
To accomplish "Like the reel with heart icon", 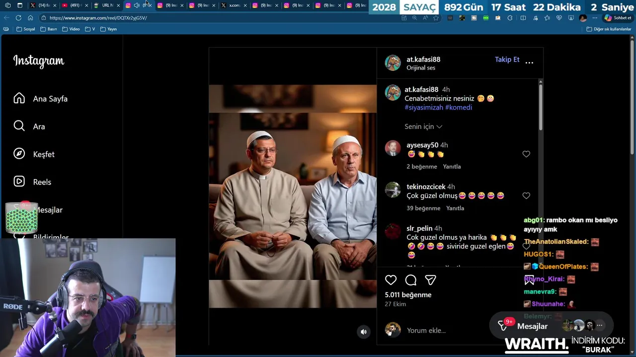I will point(391,280).
